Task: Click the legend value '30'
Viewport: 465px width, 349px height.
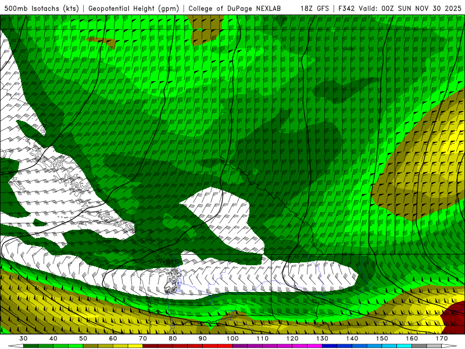Action: tap(23, 339)
